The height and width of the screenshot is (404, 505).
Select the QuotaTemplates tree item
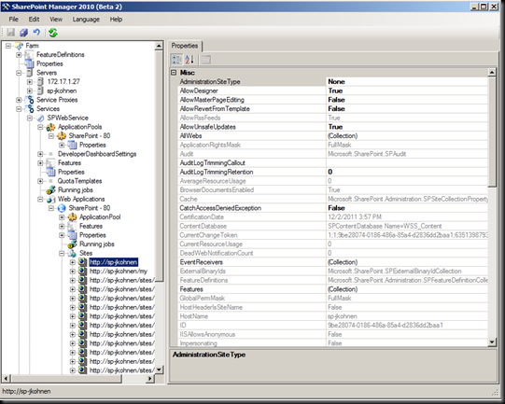tap(79, 181)
